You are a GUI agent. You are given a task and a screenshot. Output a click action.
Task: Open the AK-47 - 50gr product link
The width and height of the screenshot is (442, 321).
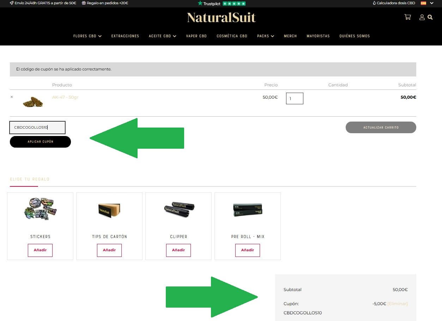(65, 97)
